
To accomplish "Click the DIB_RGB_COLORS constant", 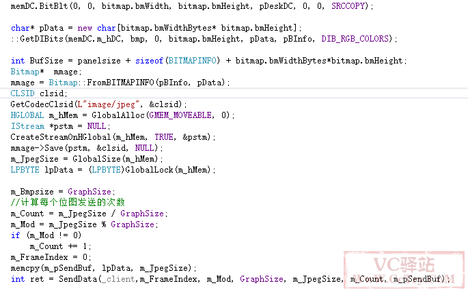I will [357, 39].
